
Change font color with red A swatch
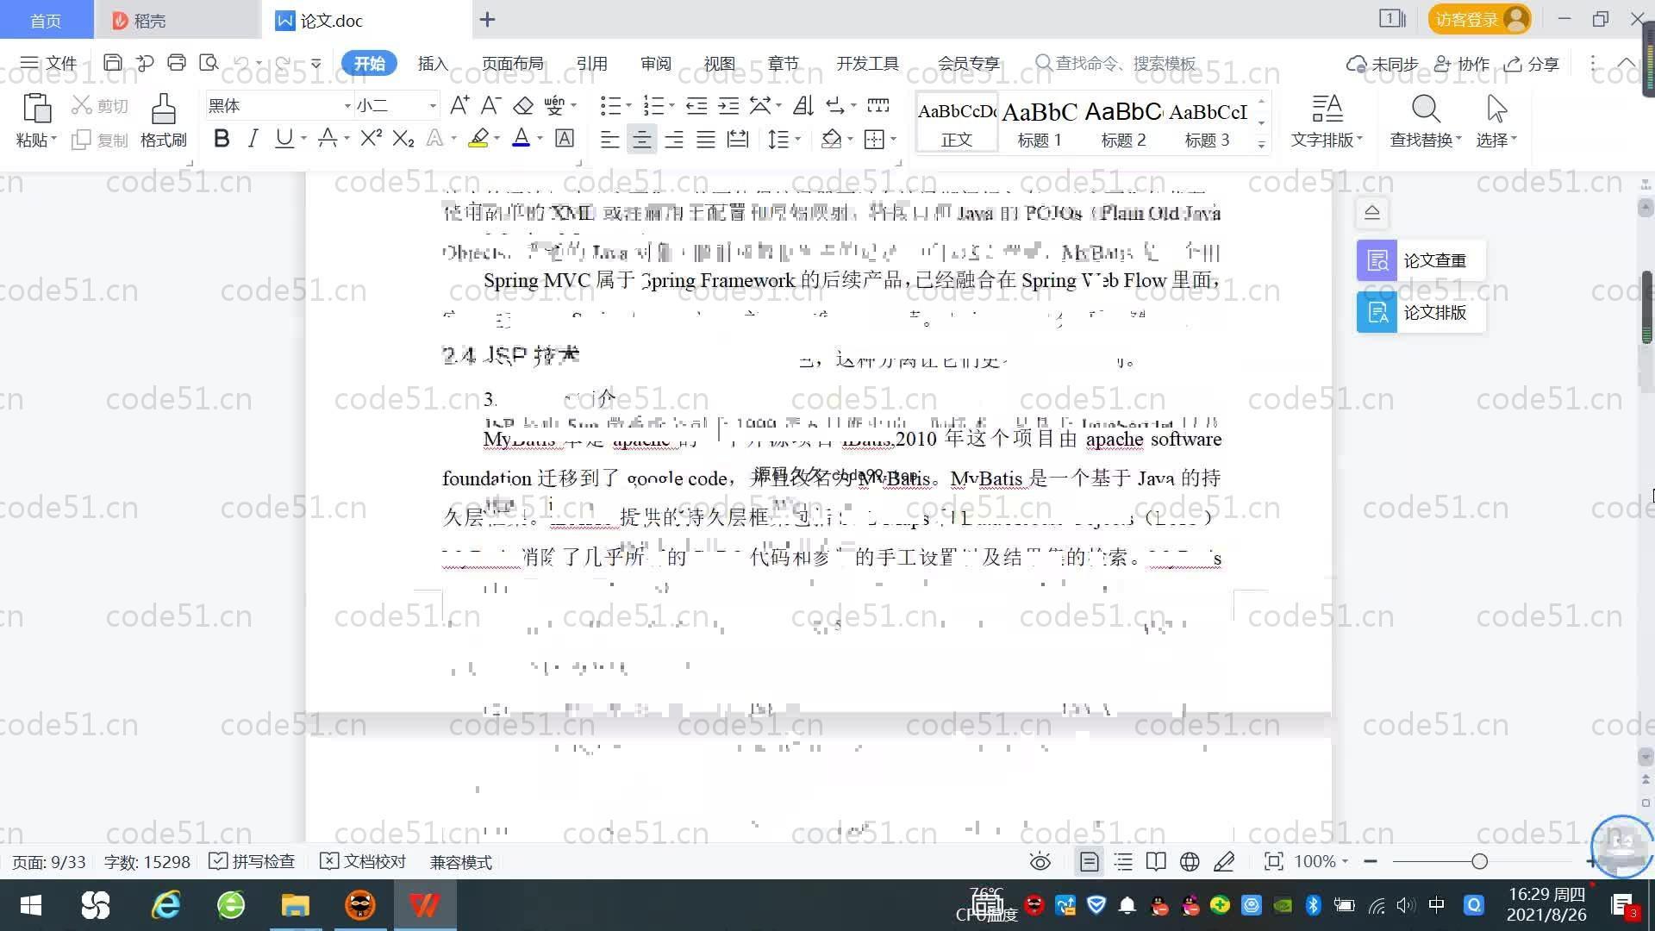(x=521, y=138)
